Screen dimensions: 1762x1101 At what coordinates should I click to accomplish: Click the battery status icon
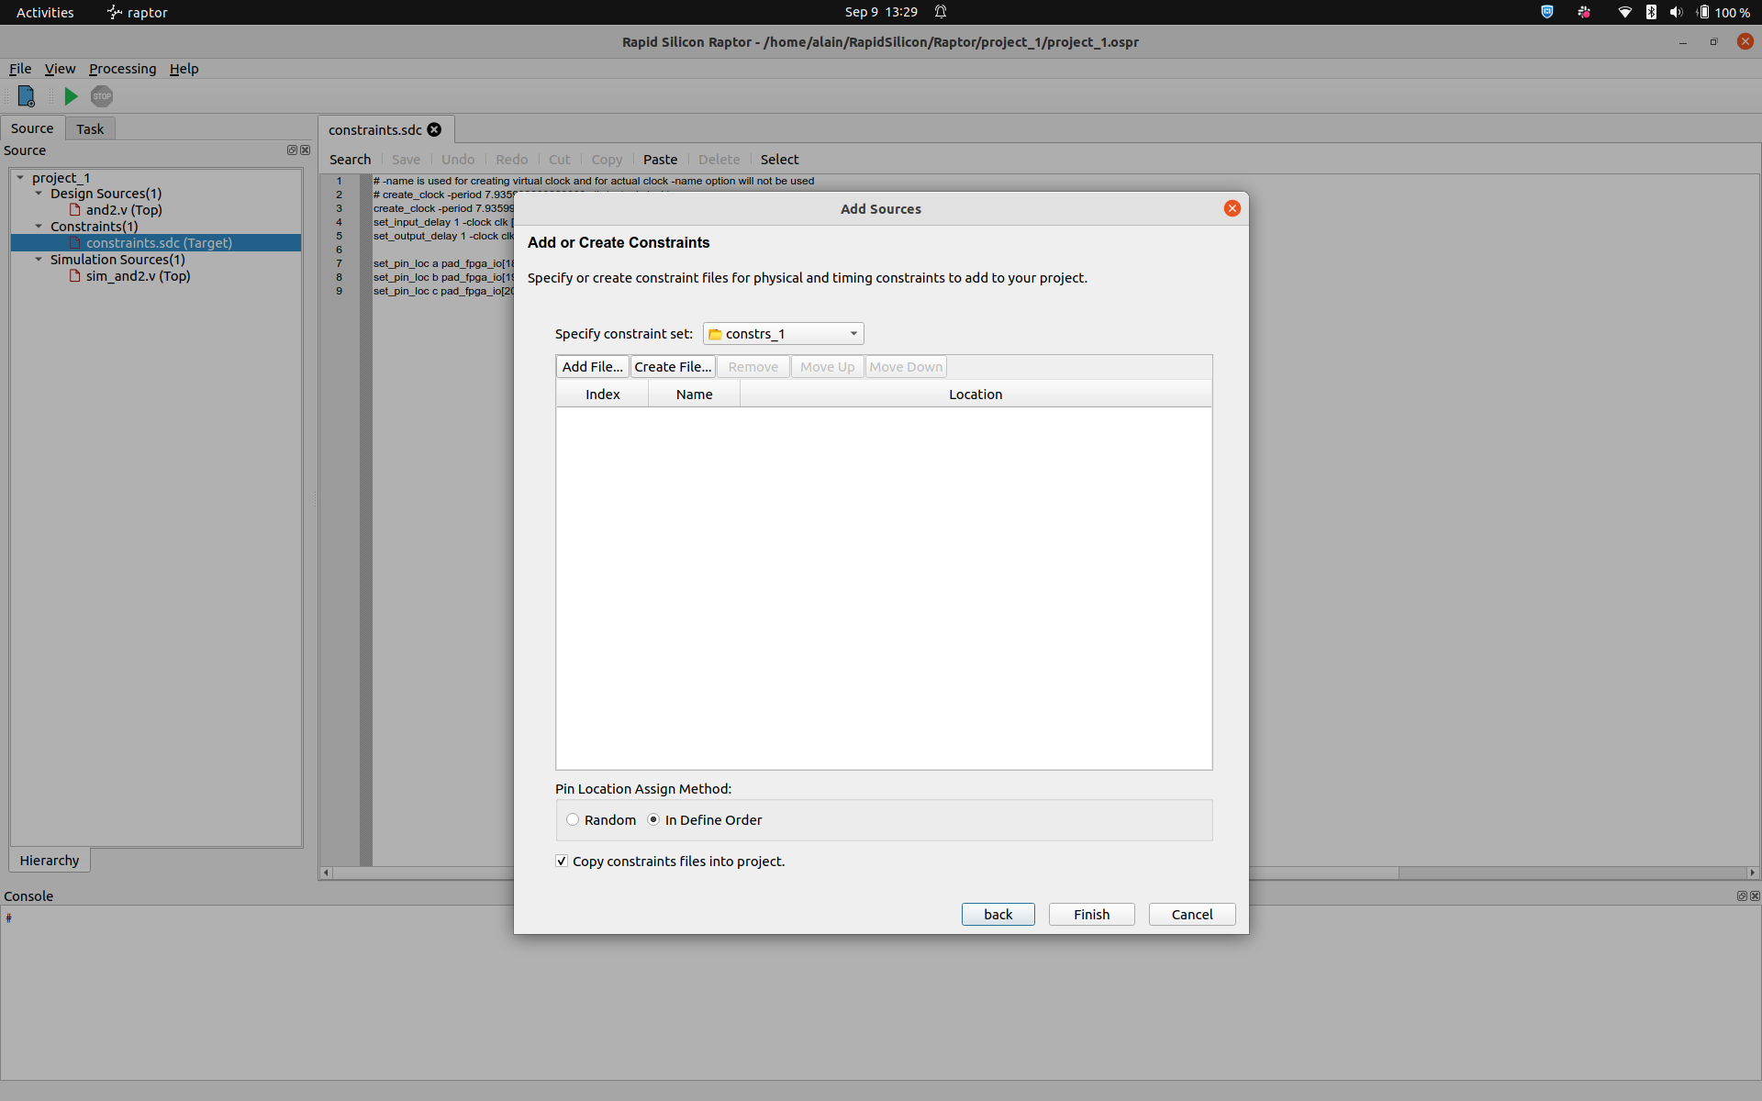(1702, 12)
